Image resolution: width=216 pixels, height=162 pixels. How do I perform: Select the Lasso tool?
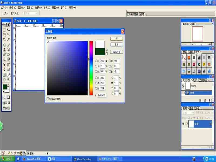(4, 35)
